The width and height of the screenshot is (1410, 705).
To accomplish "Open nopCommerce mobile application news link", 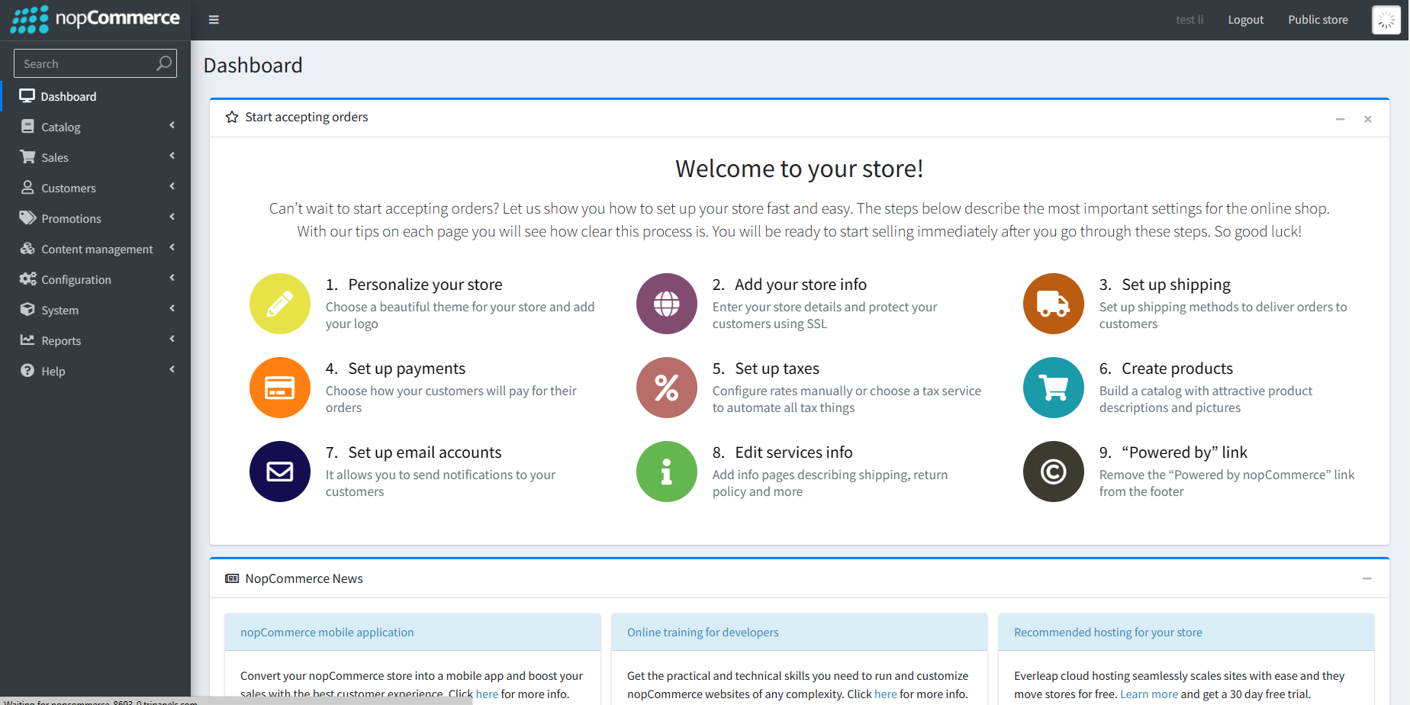I will tap(327, 633).
